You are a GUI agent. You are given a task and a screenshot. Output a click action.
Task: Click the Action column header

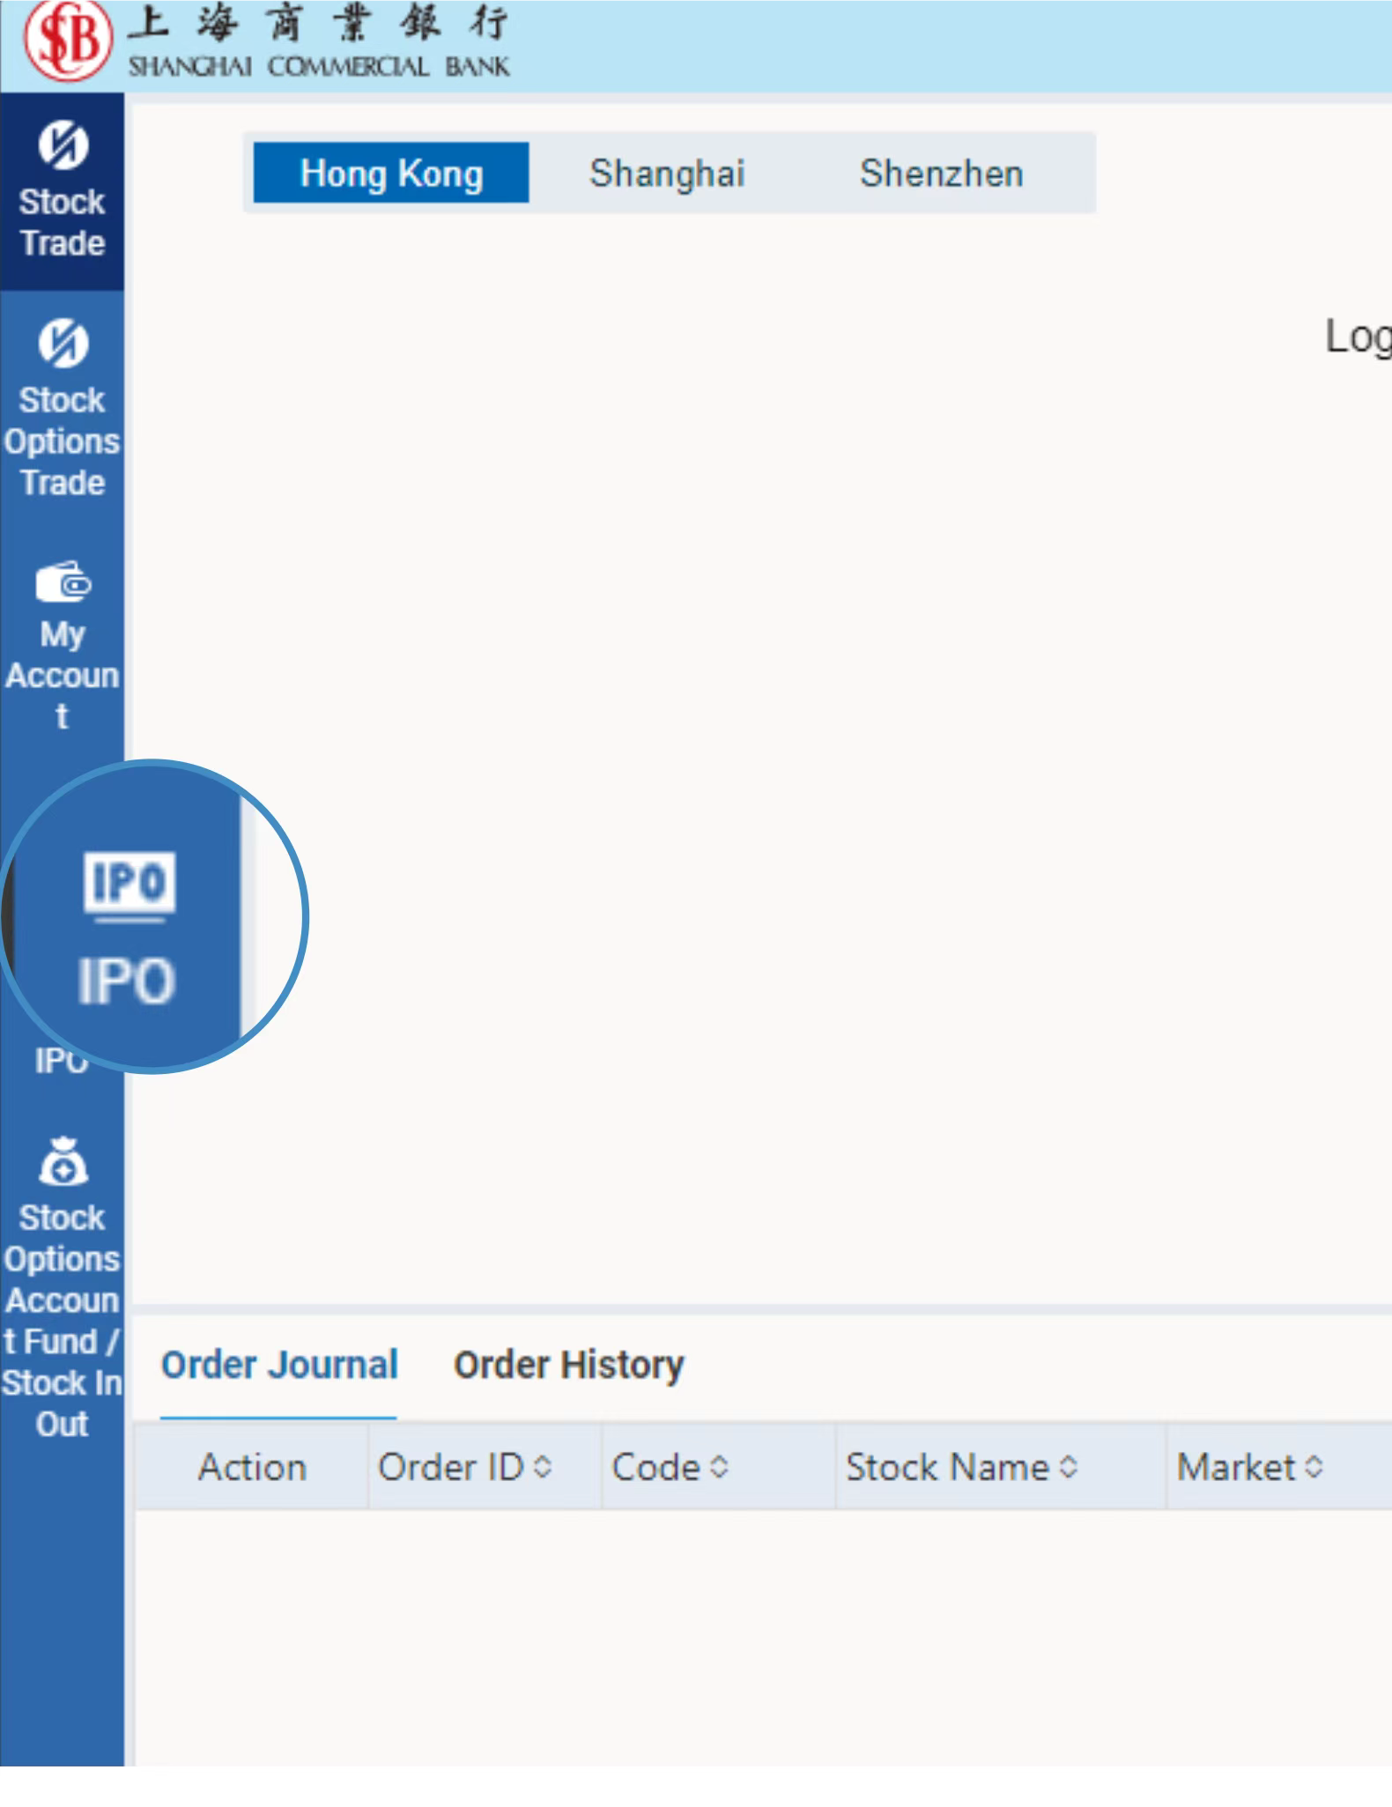tap(252, 1467)
